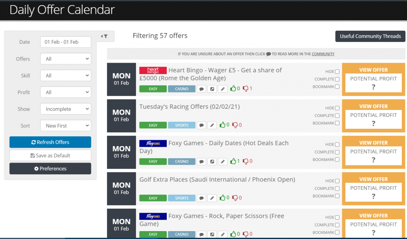
Task: Open external link icon for Rock, Paper Scissors offer
Action: coord(212,234)
